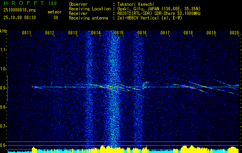Click the 0820 time marker
This screenshot has height=153, width=242.
click(234, 33)
